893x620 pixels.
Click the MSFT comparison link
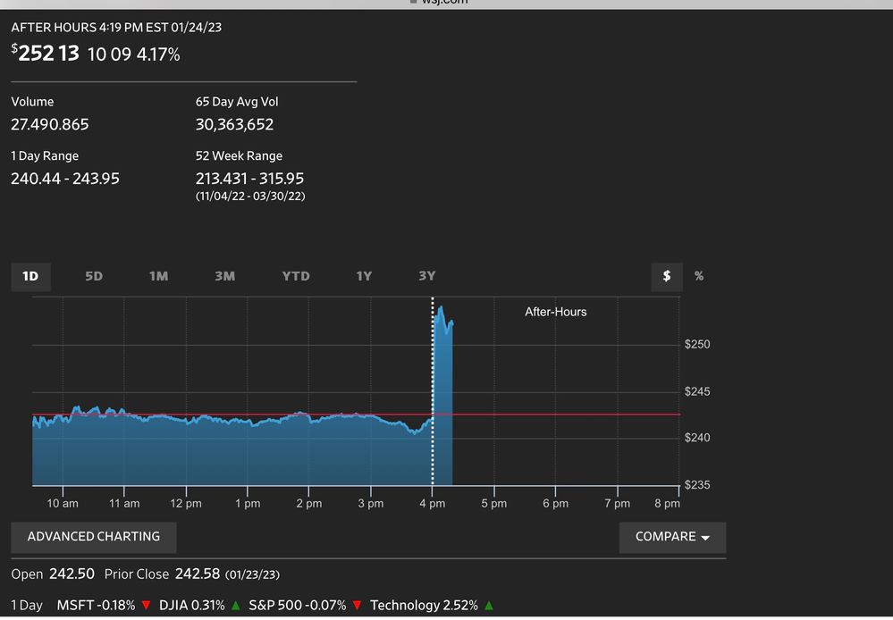click(75, 606)
